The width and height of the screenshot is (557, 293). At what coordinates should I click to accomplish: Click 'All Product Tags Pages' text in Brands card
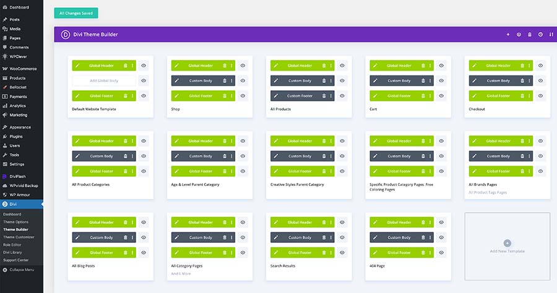(x=488, y=192)
